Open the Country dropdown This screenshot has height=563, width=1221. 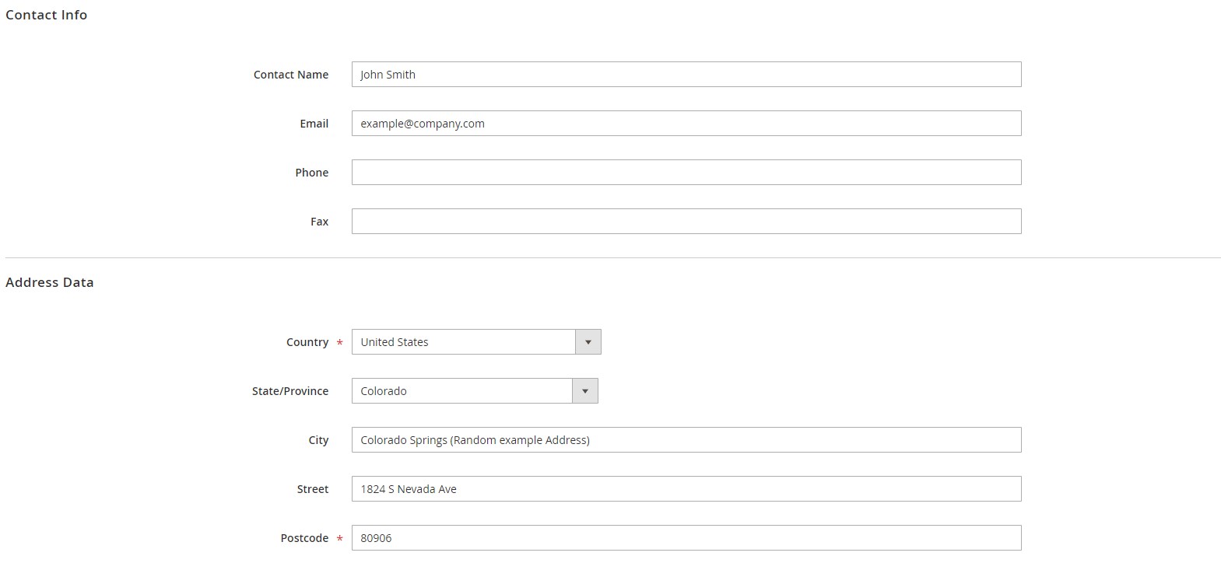coord(475,342)
